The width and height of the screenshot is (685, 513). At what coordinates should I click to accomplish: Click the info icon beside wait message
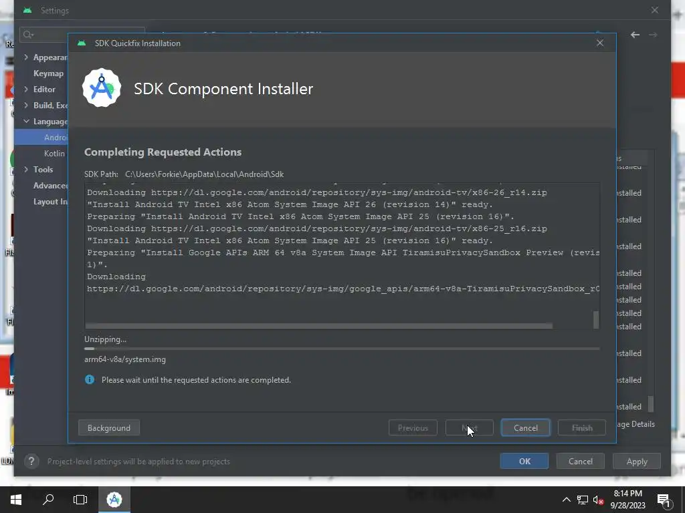point(90,379)
